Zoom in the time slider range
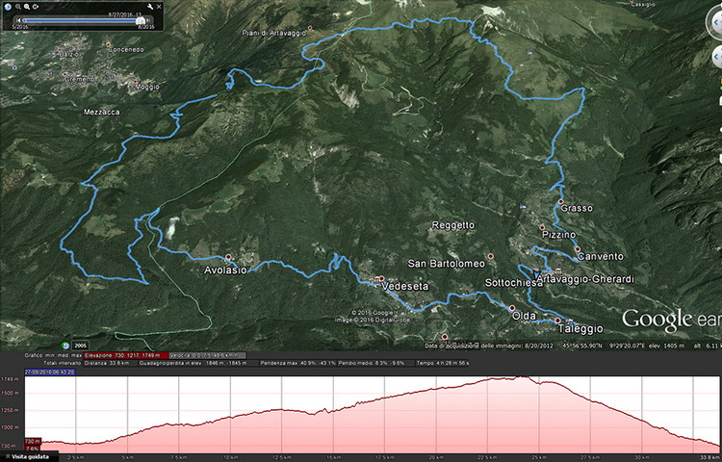 pos(27,7)
